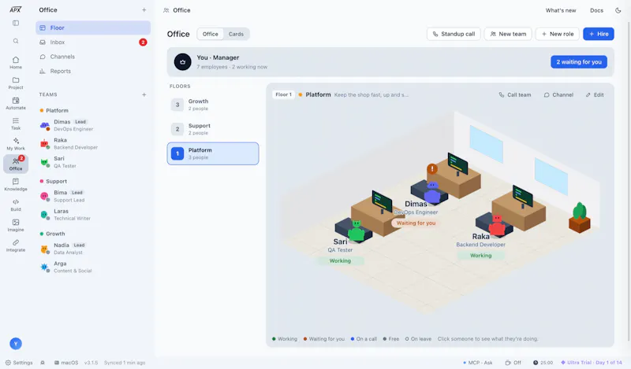Add a team with TEAMS plus icon
Screen dimensions: 631x369
pyautogui.click(x=144, y=94)
